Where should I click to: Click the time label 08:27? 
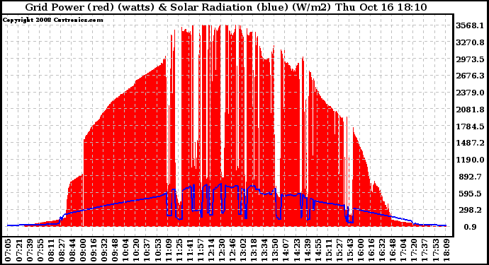coord(62,250)
